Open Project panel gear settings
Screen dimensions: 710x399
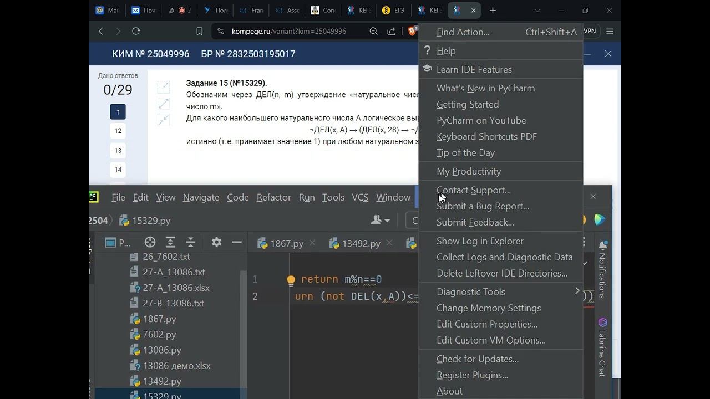click(216, 242)
